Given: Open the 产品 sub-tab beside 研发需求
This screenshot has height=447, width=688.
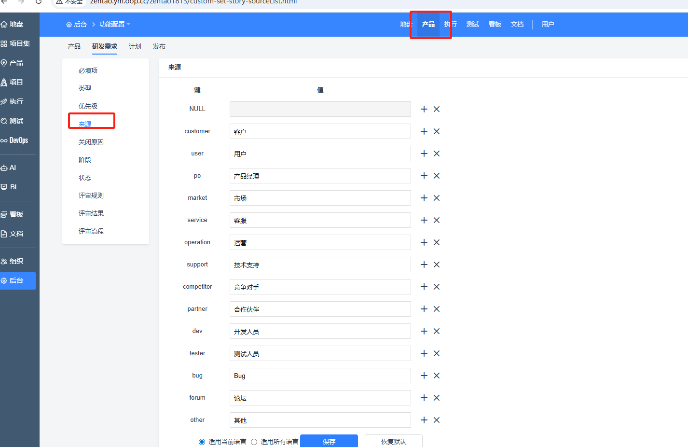Looking at the screenshot, I should [x=74, y=46].
